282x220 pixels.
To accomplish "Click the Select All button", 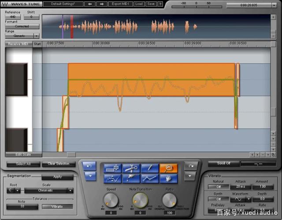I will tap(23, 164).
